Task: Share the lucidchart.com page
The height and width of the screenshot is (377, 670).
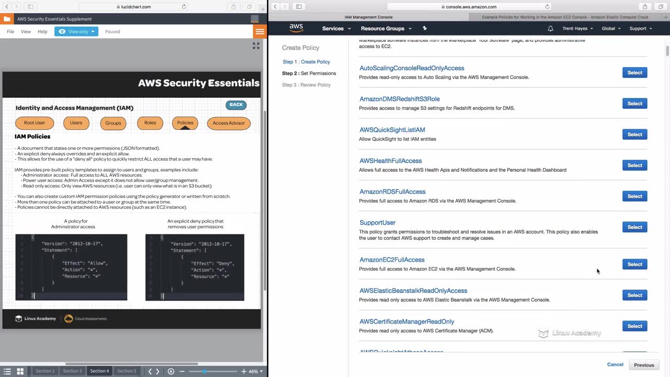Action: (x=233, y=7)
